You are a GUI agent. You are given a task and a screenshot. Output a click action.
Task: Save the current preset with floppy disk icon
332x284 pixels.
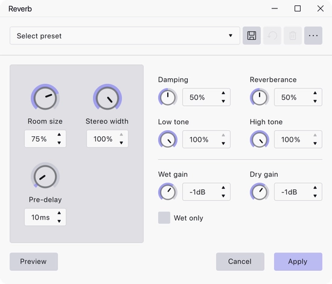point(252,36)
